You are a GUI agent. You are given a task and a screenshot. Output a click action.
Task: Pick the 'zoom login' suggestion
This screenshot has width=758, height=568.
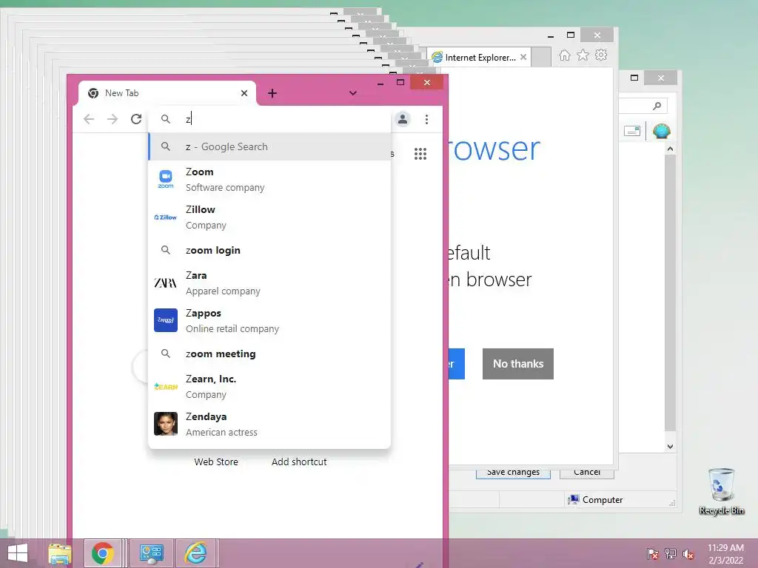(269, 250)
